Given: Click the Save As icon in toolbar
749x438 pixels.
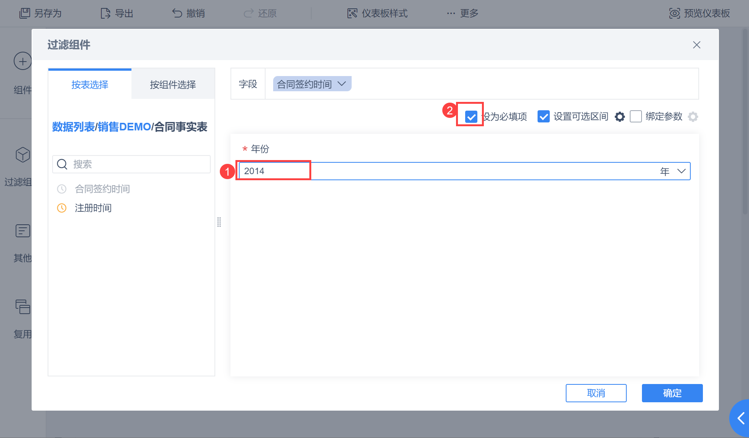Looking at the screenshot, I should 25,13.
